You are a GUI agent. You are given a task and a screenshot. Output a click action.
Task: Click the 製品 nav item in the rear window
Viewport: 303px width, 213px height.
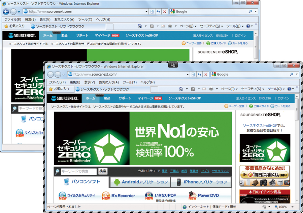[x=64, y=36]
